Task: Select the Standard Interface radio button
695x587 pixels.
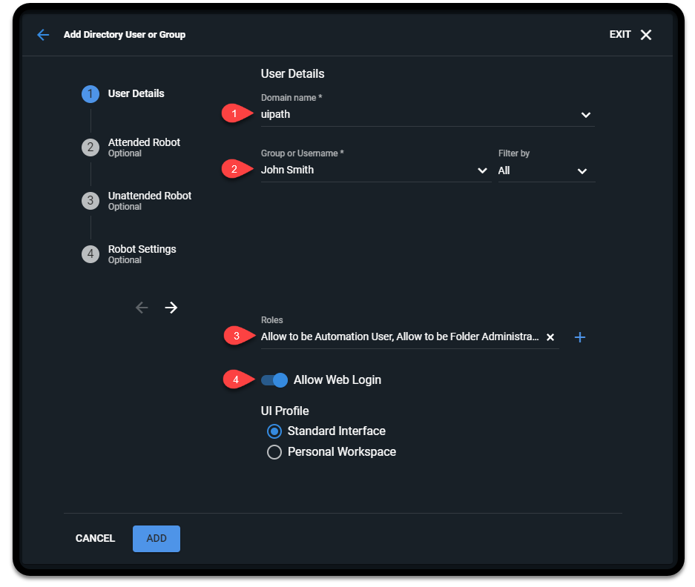Action: click(274, 431)
